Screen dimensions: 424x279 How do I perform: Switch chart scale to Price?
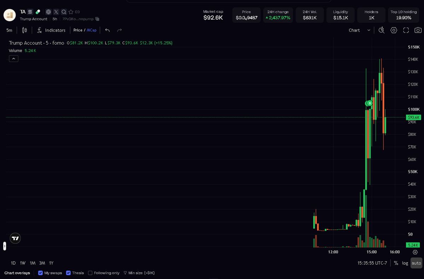pyautogui.click(x=78, y=30)
